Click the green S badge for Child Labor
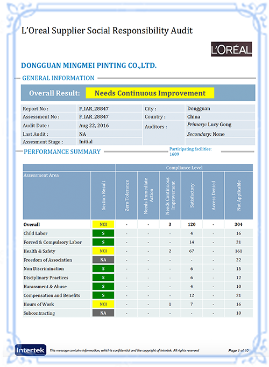Image resolution: width=269 pixels, height=367 pixels. pos(103,233)
